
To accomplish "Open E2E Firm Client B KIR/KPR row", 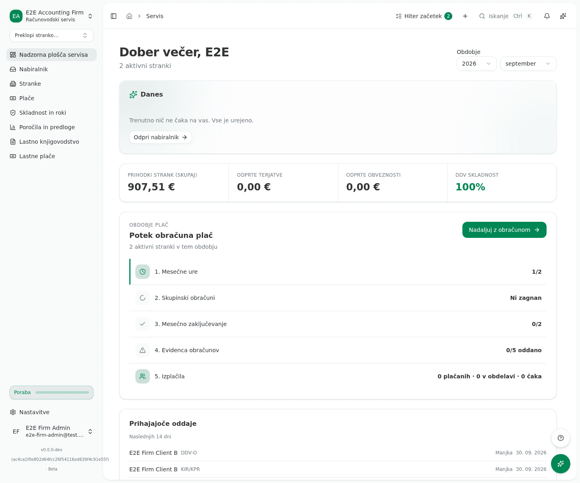I will (338, 469).
